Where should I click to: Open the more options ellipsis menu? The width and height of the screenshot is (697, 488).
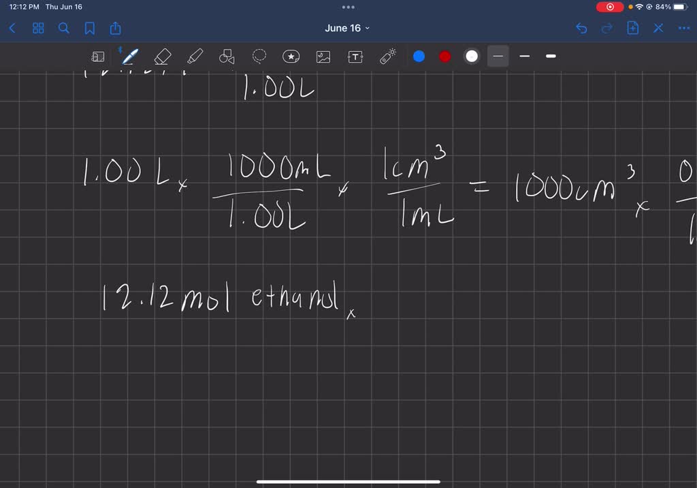684,29
